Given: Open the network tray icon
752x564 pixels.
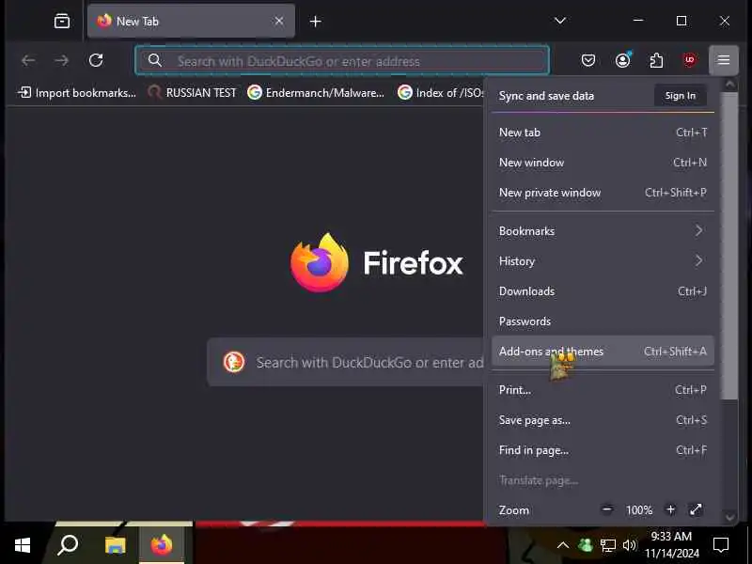Looking at the screenshot, I should coord(607,545).
